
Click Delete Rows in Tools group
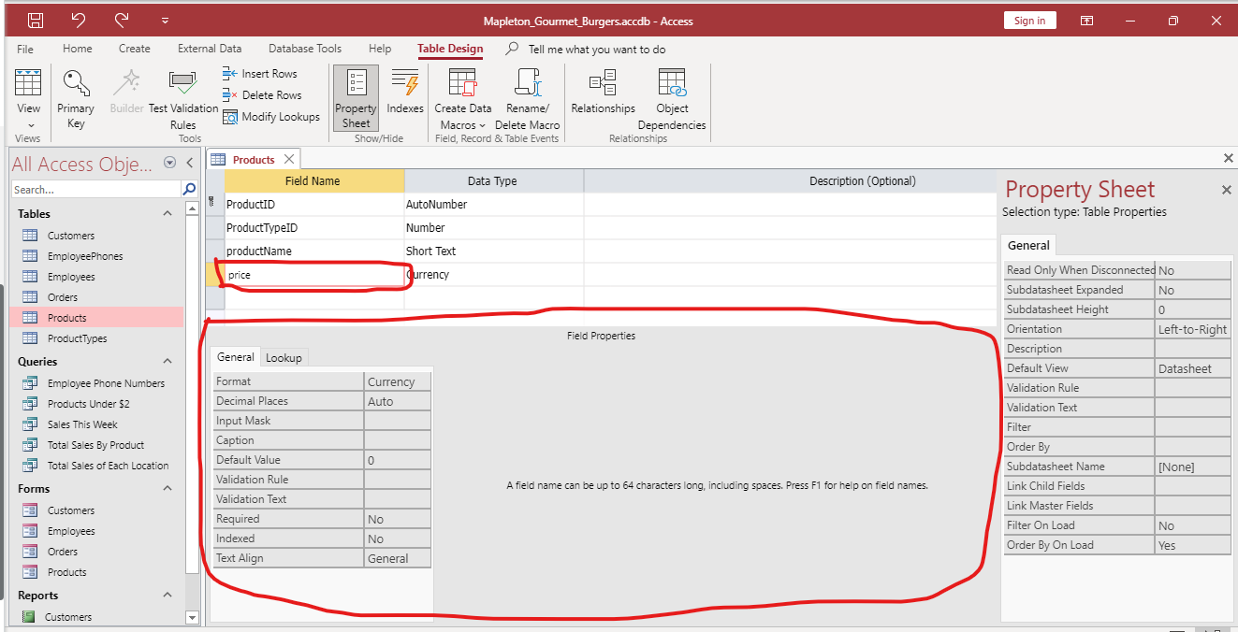tap(262, 95)
